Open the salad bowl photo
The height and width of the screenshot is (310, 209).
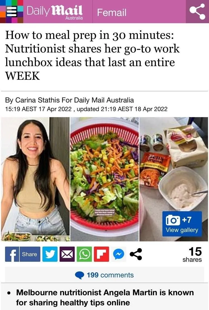(105, 179)
